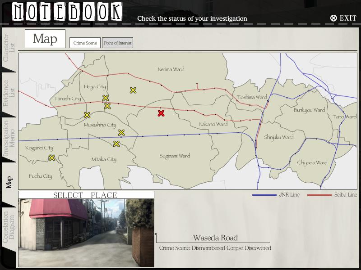Screen dimensions: 361x270
Task: Click yellow X marker right of Musashino City label
Action: click(121, 132)
